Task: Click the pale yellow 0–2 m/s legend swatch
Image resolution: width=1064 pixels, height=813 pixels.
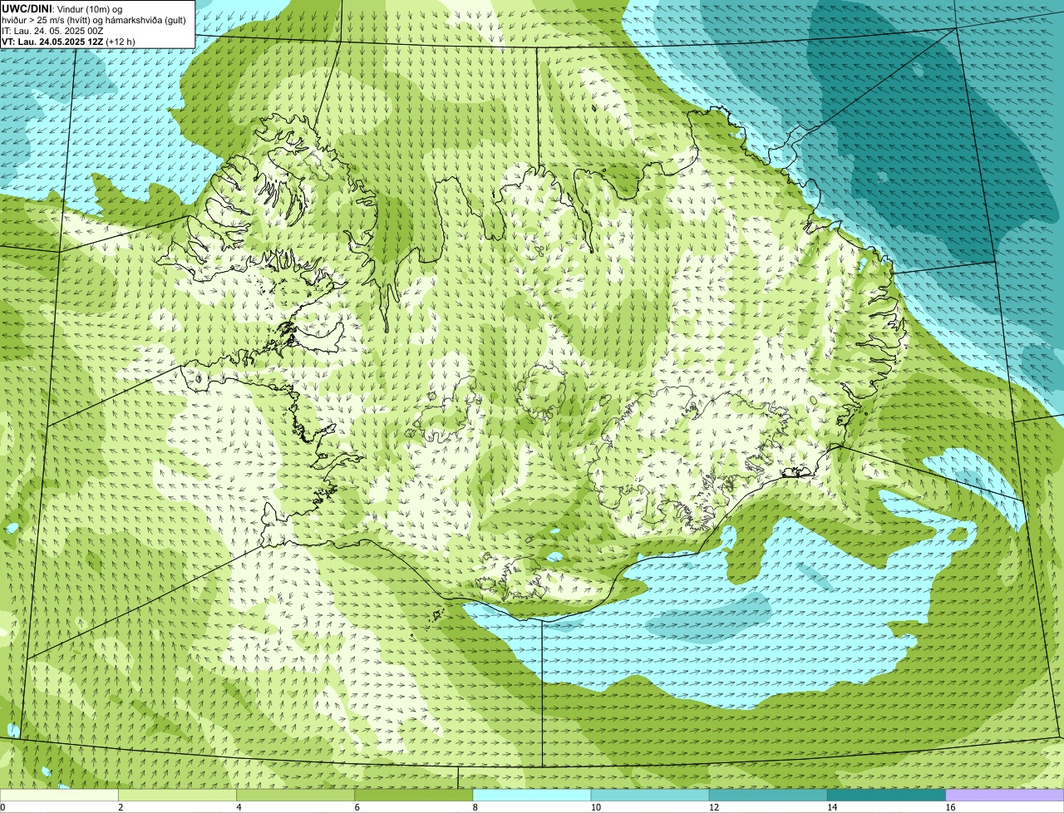Action: (59, 796)
